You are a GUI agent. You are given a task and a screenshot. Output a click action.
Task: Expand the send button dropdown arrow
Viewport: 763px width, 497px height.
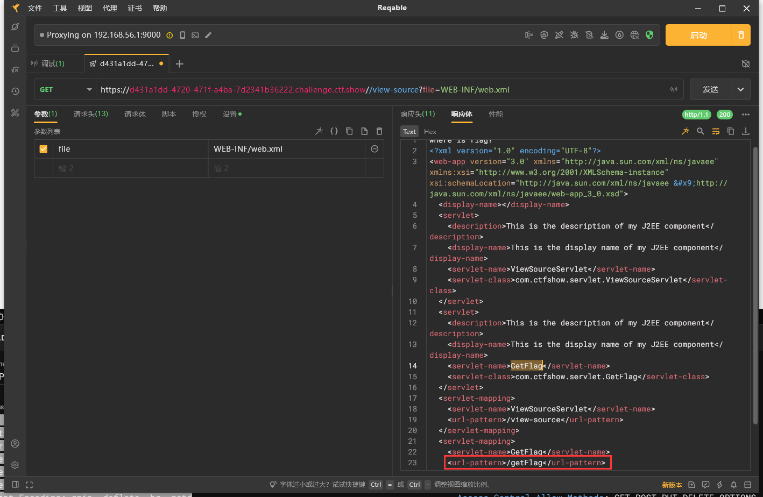(740, 89)
